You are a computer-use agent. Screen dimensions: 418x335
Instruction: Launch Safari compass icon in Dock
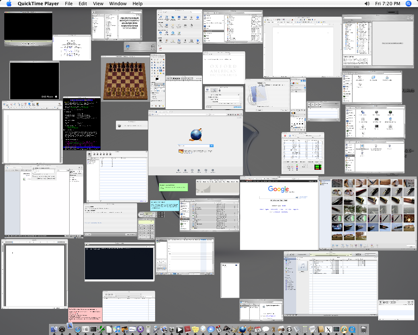[78, 329]
